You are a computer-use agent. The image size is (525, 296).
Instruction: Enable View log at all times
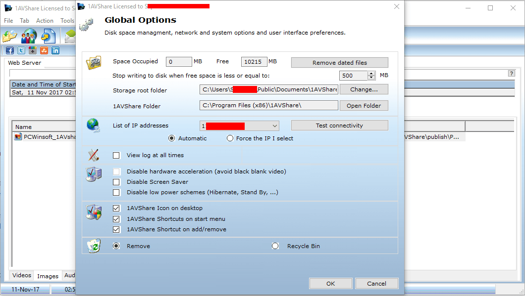(x=116, y=155)
